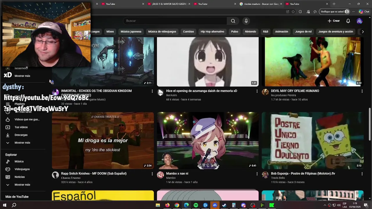Select the Mixes filter chip
This screenshot has height=209, width=372.
pyautogui.click(x=110, y=32)
